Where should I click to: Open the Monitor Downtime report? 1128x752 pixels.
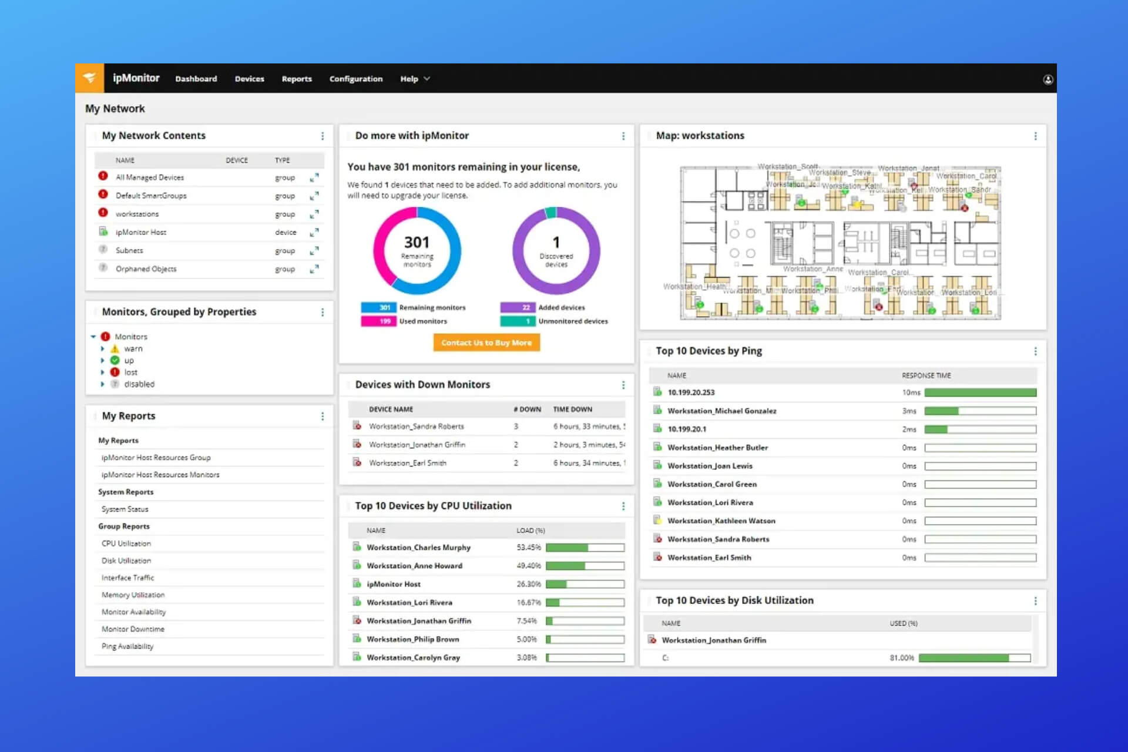[133, 629]
